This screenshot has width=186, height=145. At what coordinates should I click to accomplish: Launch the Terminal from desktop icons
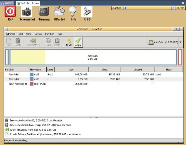[x=44, y=11]
